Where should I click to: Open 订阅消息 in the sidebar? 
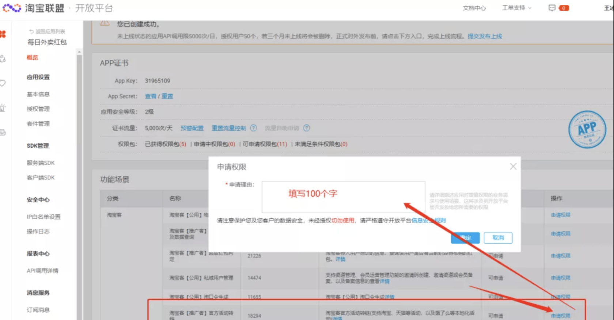tap(38, 310)
